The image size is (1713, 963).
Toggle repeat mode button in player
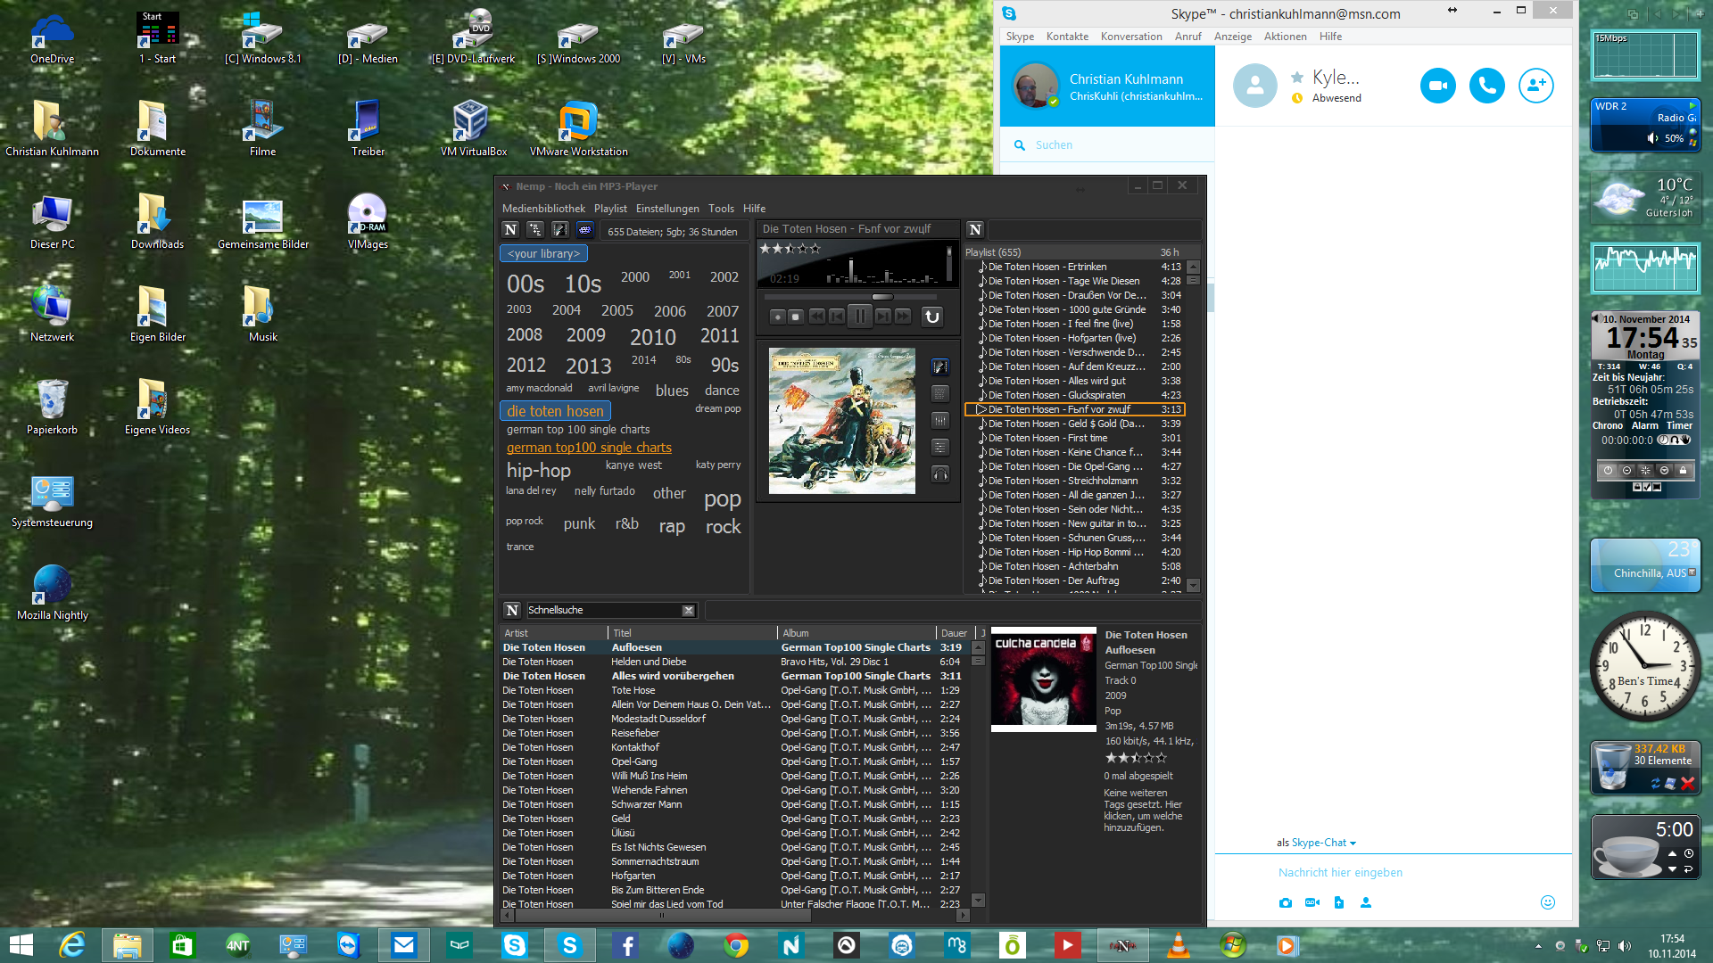click(x=931, y=317)
